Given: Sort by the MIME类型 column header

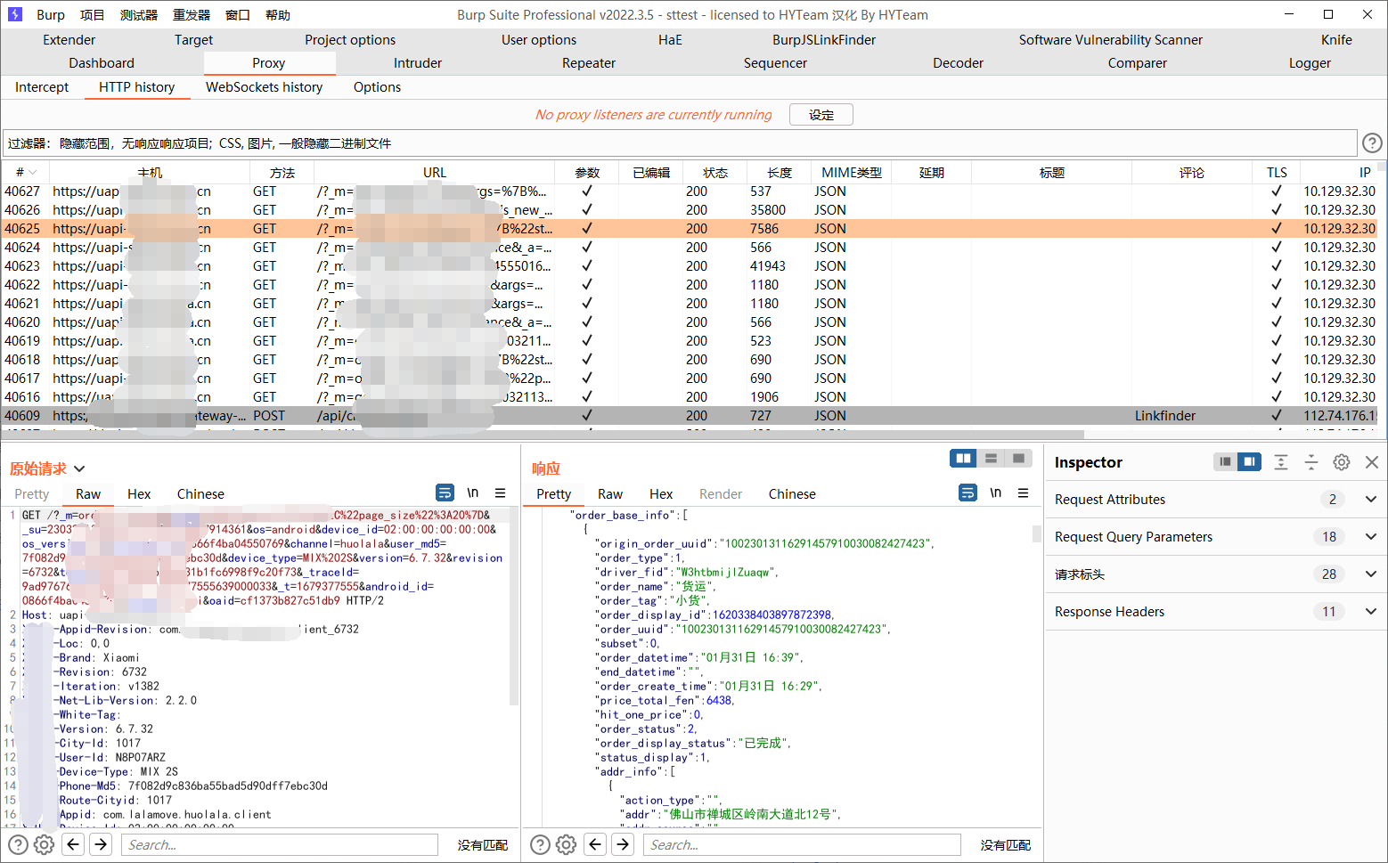Looking at the screenshot, I should click(x=852, y=172).
